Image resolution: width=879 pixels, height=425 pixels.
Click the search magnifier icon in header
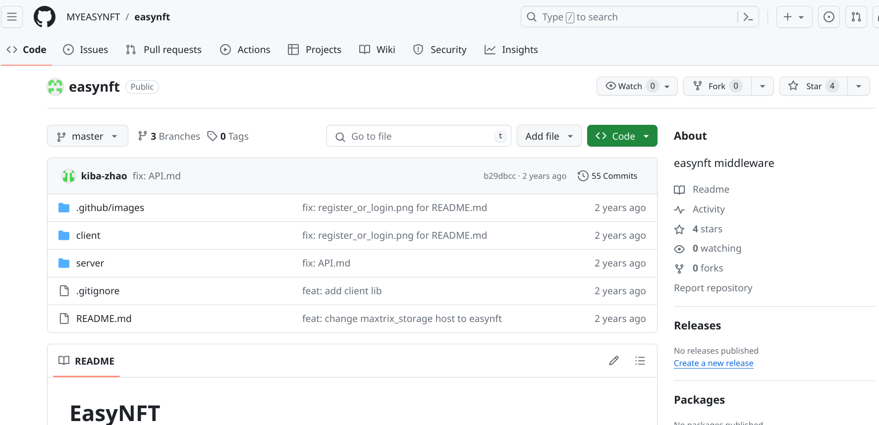pyautogui.click(x=532, y=17)
